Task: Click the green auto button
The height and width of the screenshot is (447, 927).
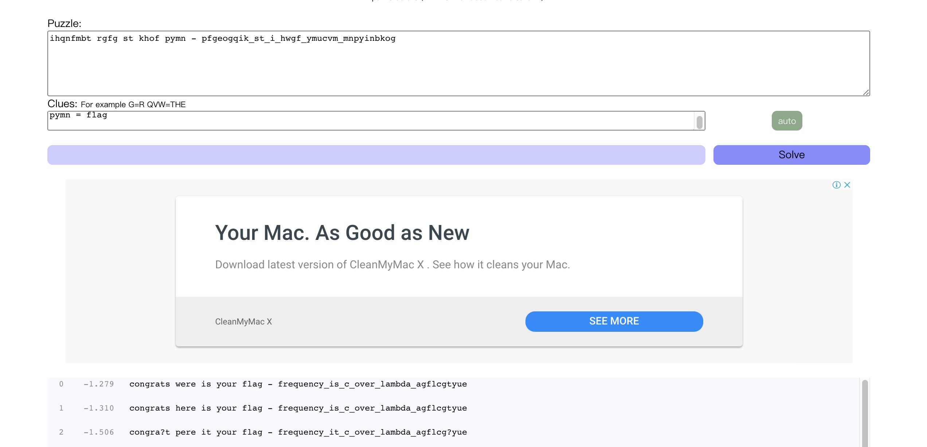Action: 787,121
